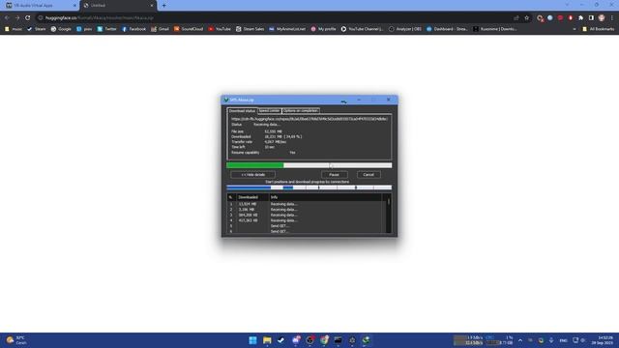
Task: Show hidden system tray icons chevron
Action: coord(520,340)
